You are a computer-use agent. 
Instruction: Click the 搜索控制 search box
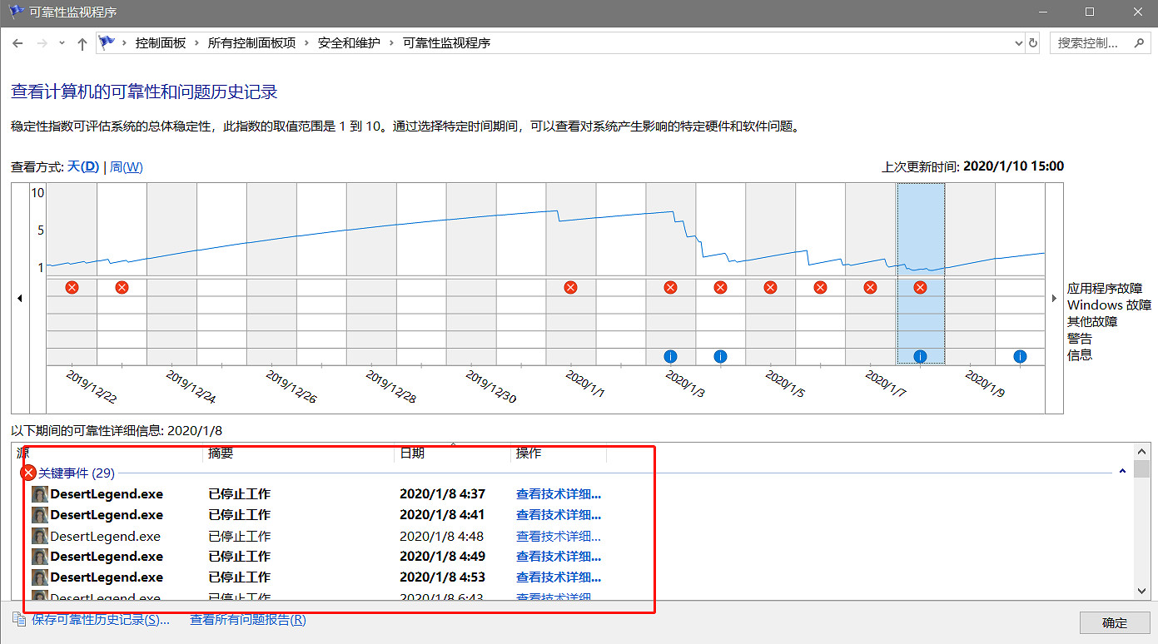coord(1099,43)
